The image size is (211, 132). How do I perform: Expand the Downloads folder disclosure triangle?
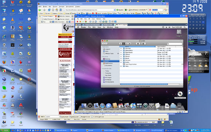(121, 52)
